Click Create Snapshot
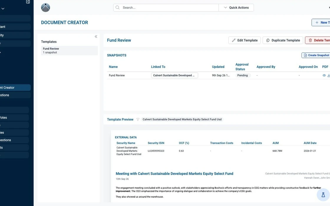This screenshot has height=206, width=330. pyautogui.click(x=316, y=55)
